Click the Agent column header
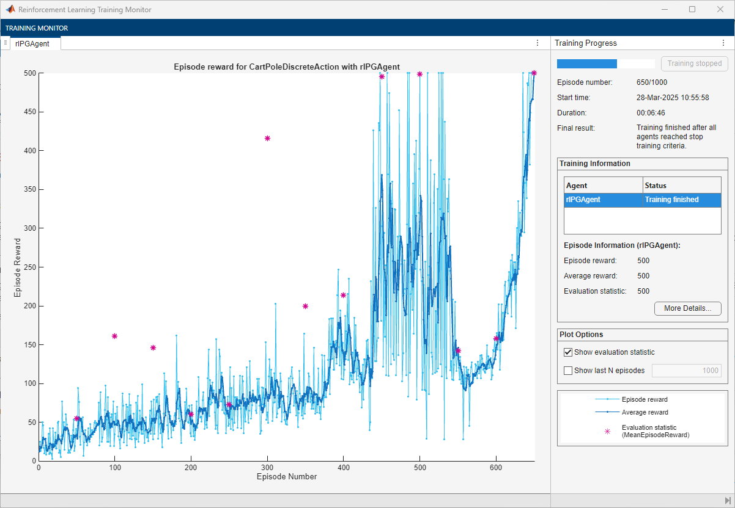Viewport: 735px width, 508px height. tap(604, 186)
